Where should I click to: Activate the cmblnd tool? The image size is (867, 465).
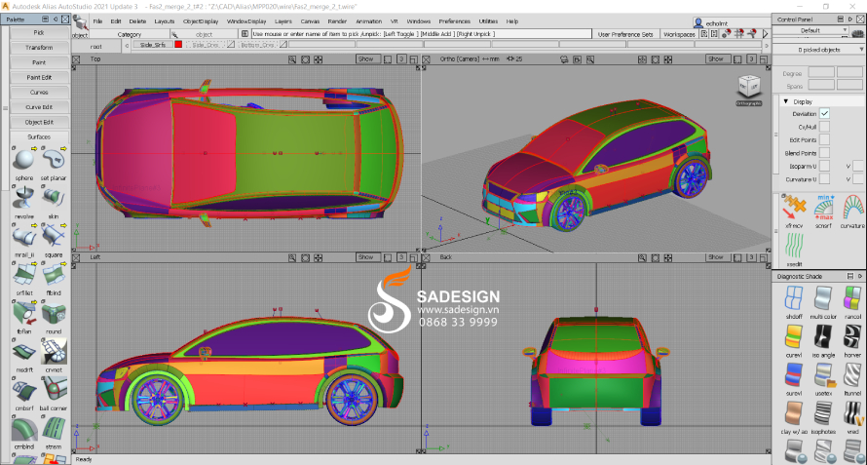23,429
